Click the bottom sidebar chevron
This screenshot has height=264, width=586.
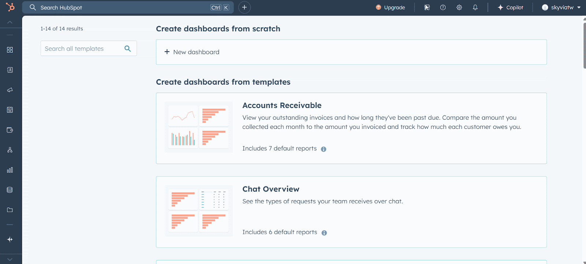11,259
